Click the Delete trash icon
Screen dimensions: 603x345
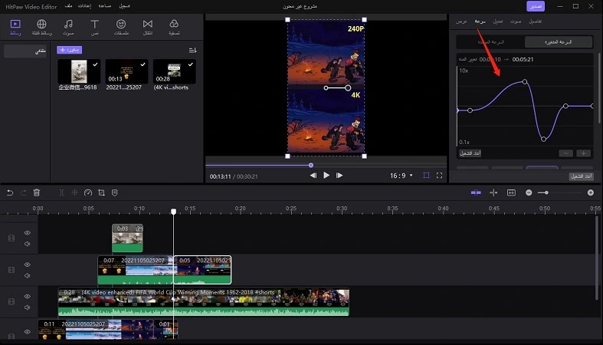pos(37,192)
